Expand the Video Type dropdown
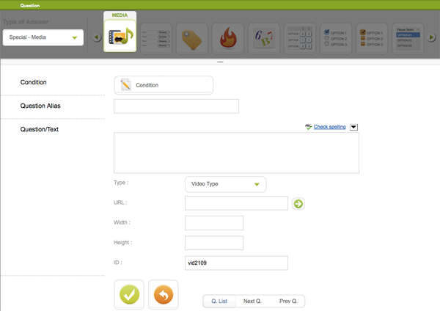The width and height of the screenshot is (440, 311). (x=225, y=184)
